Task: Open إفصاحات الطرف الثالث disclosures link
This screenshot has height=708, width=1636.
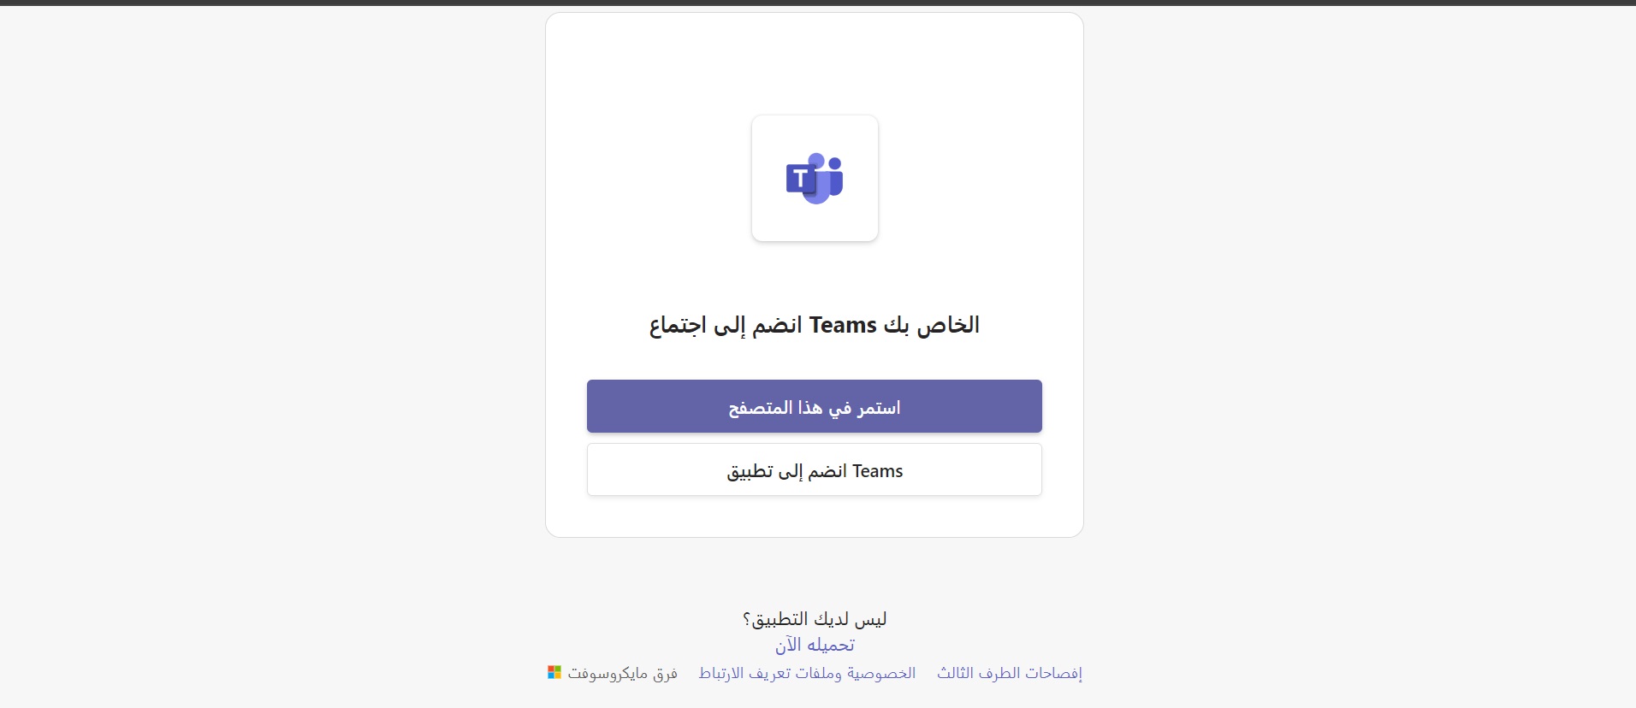Action: pyautogui.click(x=1010, y=673)
